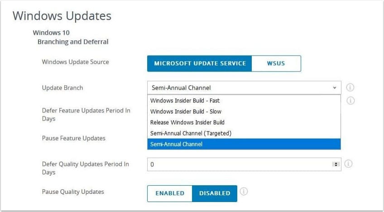Select Microsoft Update Service as update source
The height and width of the screenshot is (212, 384).
pyautogui.click(x=200, y=63)
